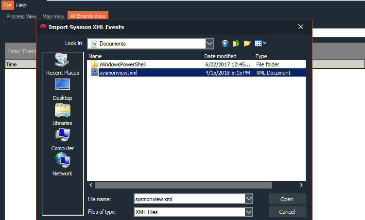
Task: Select the file name 'sysmonview.xml' in list
Action: click(x=118, y=73)
